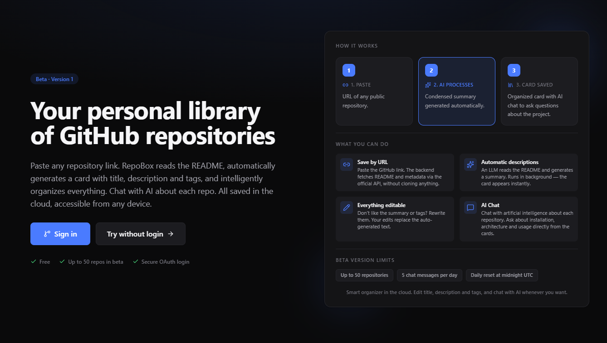Click the sparkle icon beside Automatic descriptions
This screenshot has width=607, height=343.
[470, 164]
